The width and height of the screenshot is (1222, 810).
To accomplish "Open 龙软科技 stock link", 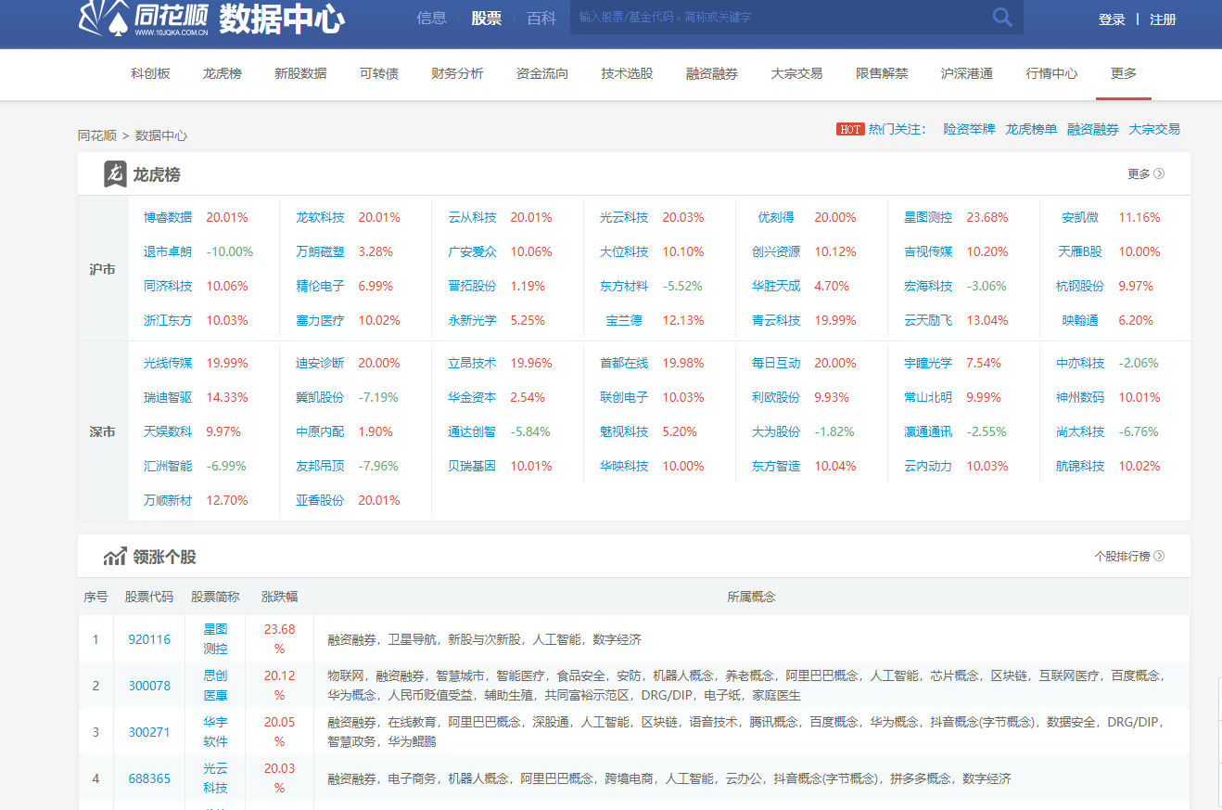I will [x=320, y=217].
